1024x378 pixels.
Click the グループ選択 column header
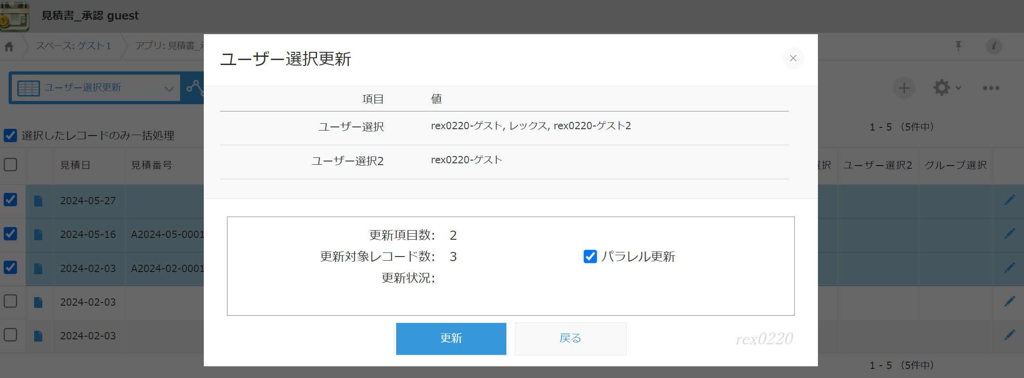(955, 165)
